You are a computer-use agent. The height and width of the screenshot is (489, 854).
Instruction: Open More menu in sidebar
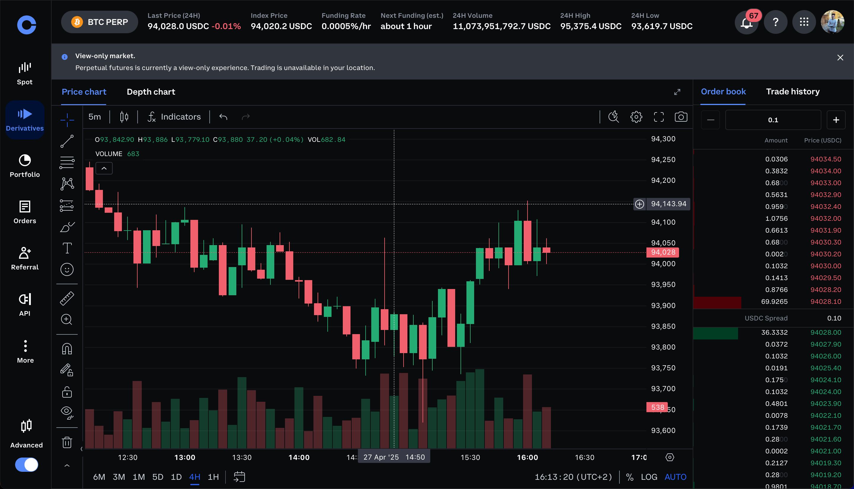coord(25,351)
